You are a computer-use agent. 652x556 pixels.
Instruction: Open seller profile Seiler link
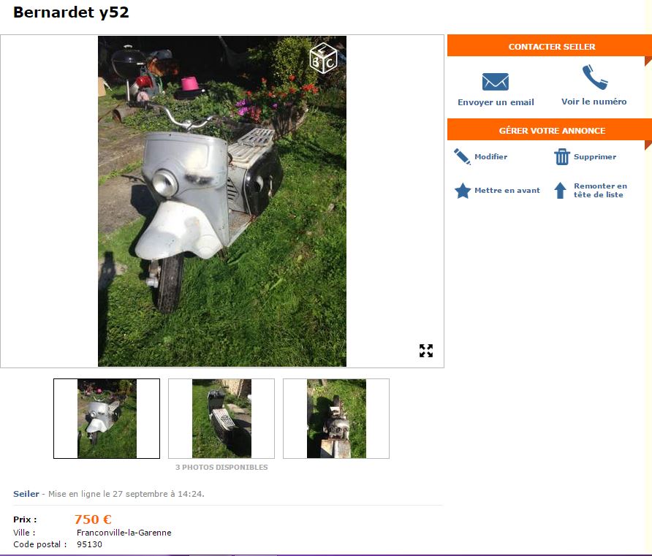tap(26, 494)
